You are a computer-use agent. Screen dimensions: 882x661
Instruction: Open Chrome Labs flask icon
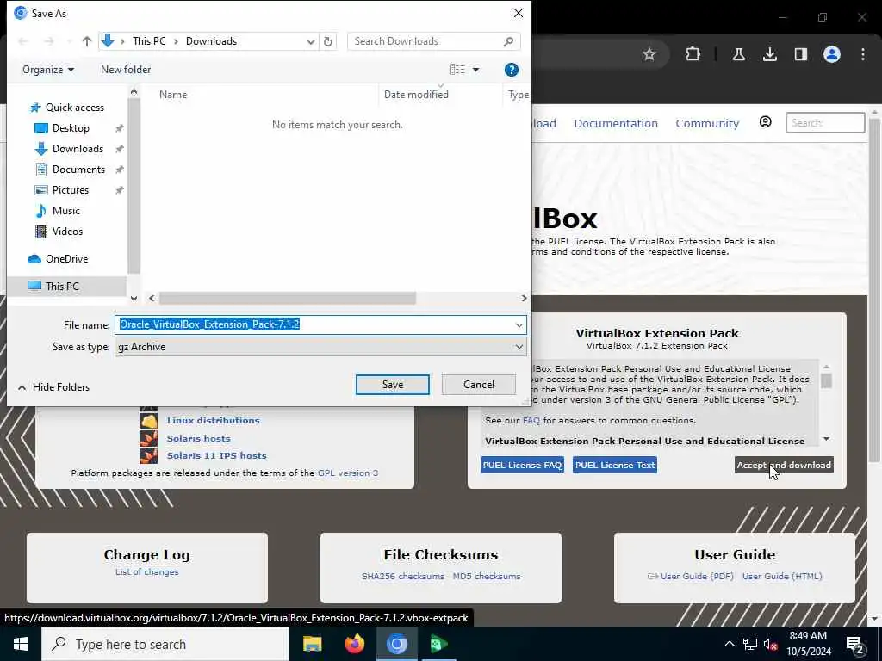pyautogui.click(x=738, y=54)
